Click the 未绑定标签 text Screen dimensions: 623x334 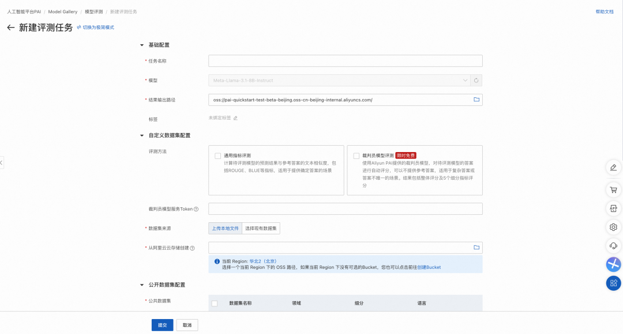220,118
